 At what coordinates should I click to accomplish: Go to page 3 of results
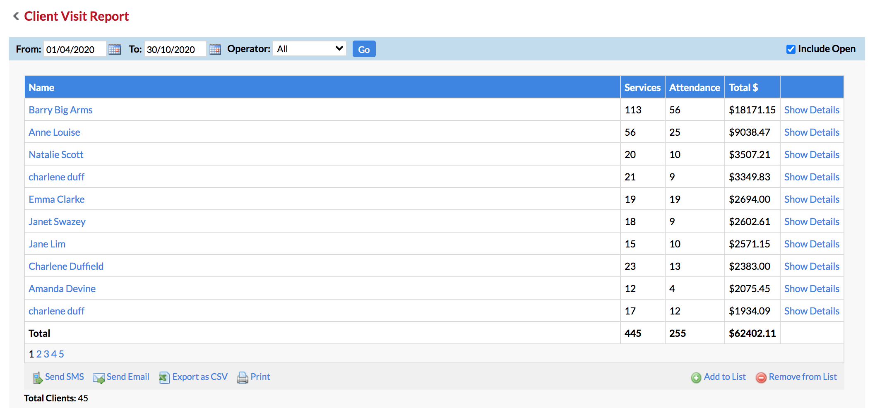(46, 354)
